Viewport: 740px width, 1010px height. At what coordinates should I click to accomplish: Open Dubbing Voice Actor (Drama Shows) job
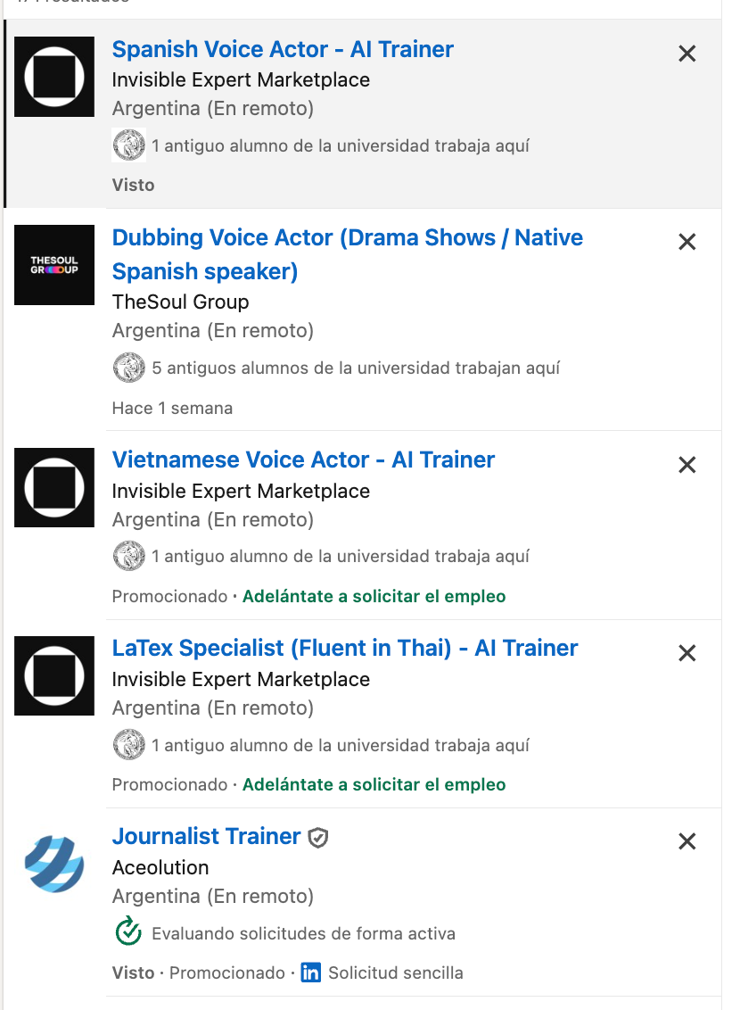[348, 254]
